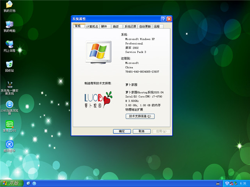250x187 pixels.
Task: Select the 2345加速浏览器 desktop icon
Action: click(9, 108)
